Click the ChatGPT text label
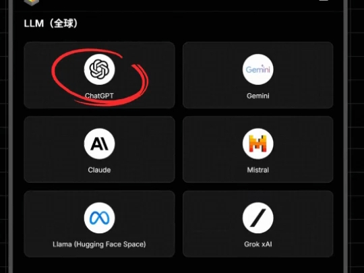Image resolution: width=364 pixels, height=273 pixels. [x=99, y=96]
